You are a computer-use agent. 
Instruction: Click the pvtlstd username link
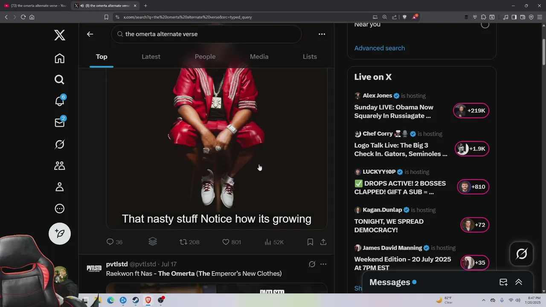(117, 264)
